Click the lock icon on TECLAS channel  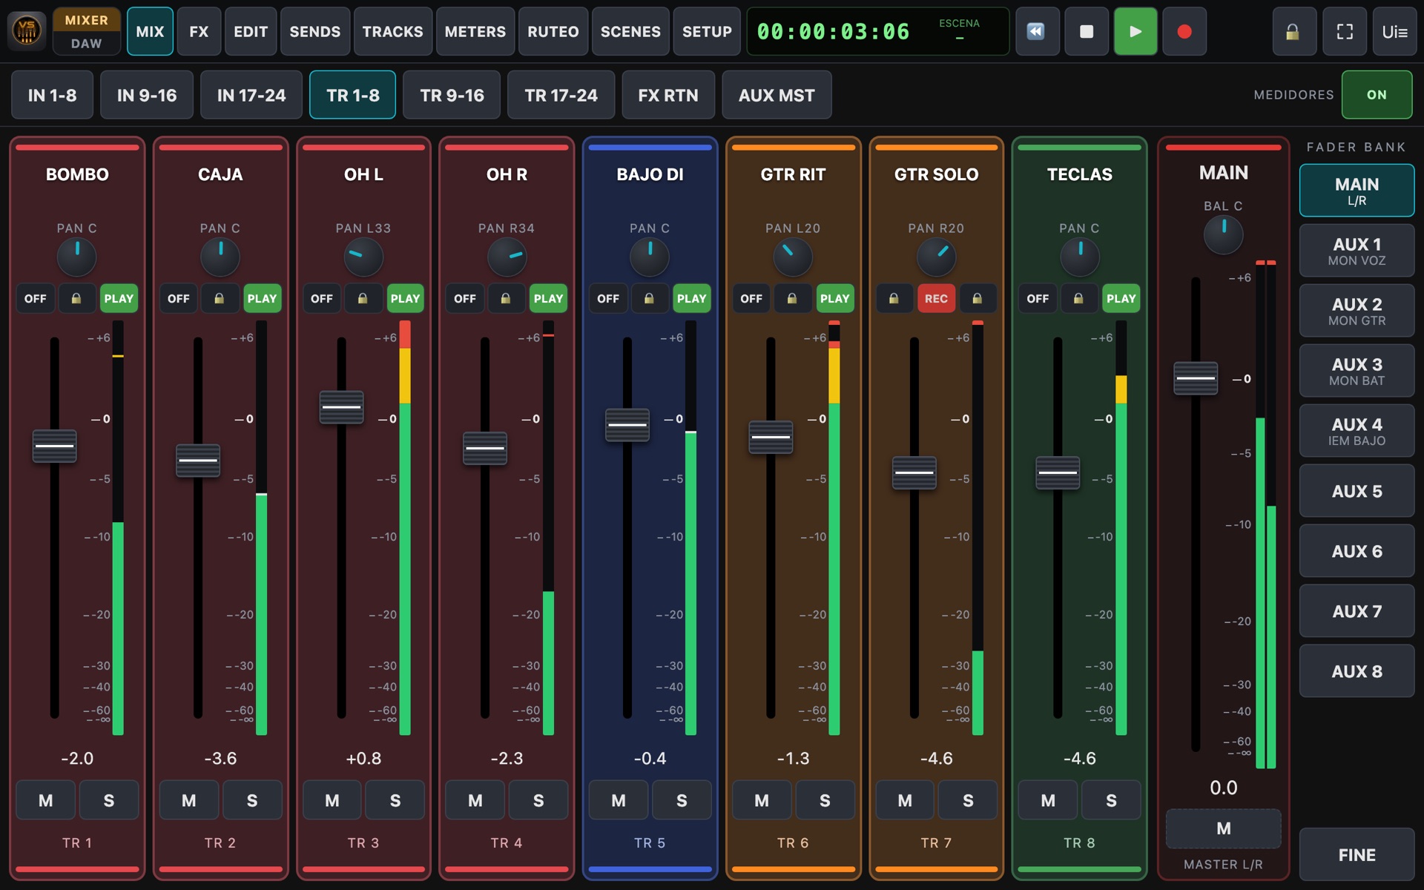[x=1079, y=298]
